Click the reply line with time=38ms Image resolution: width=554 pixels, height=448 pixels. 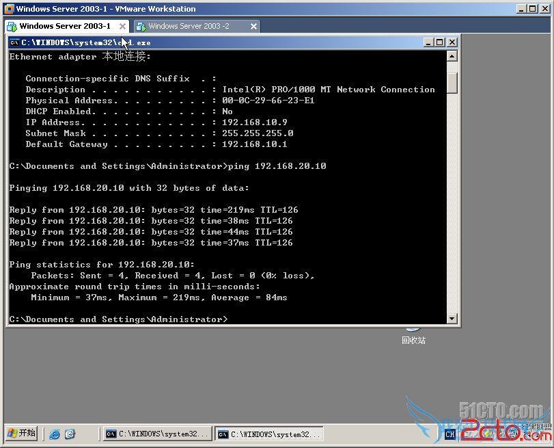[151, 221]
